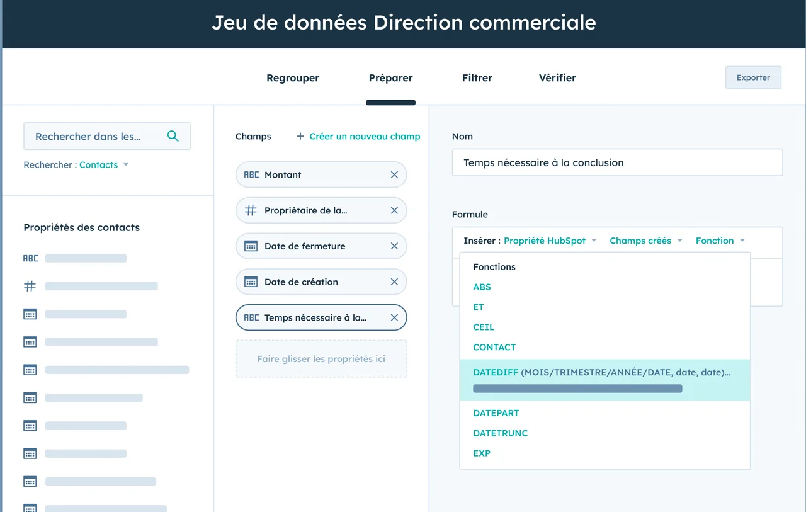Click the plus icon to create new field

click(300, 136)
